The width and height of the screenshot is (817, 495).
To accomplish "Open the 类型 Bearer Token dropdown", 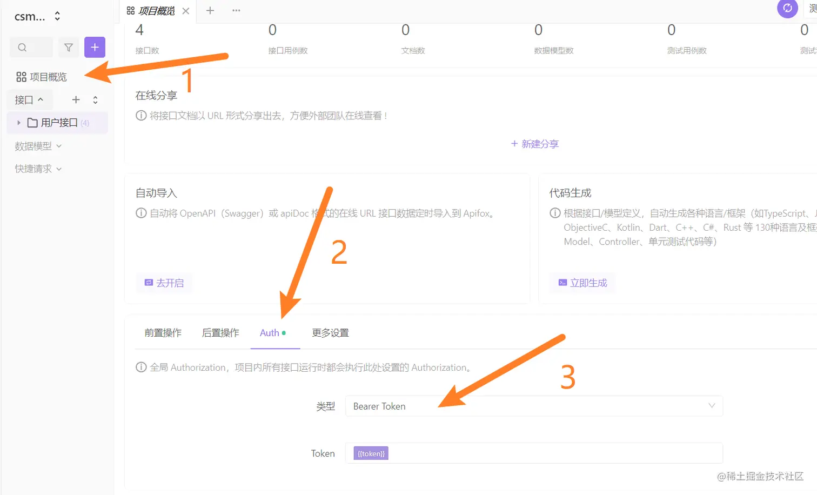I will (534, 406).
